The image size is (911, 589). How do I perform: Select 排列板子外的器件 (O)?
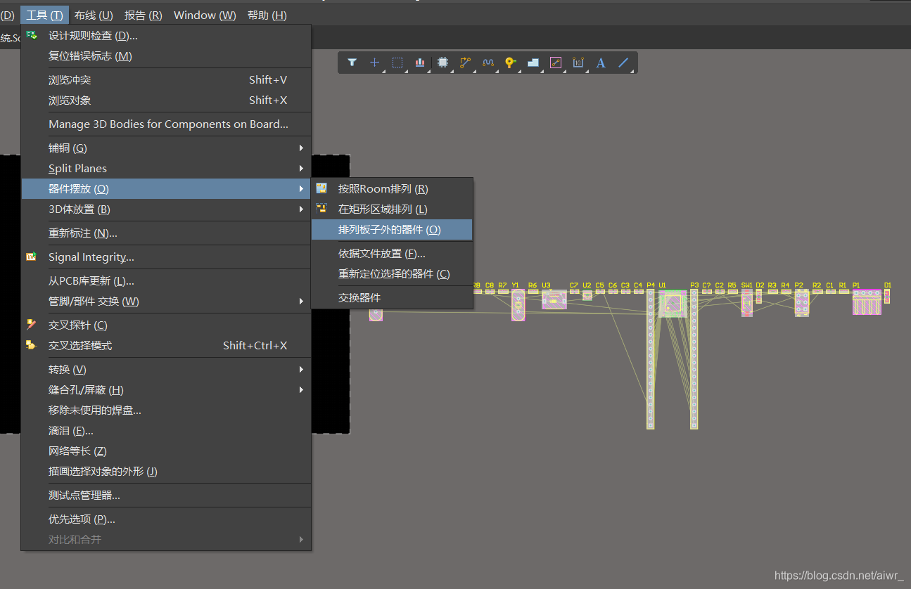pos(392,229)
